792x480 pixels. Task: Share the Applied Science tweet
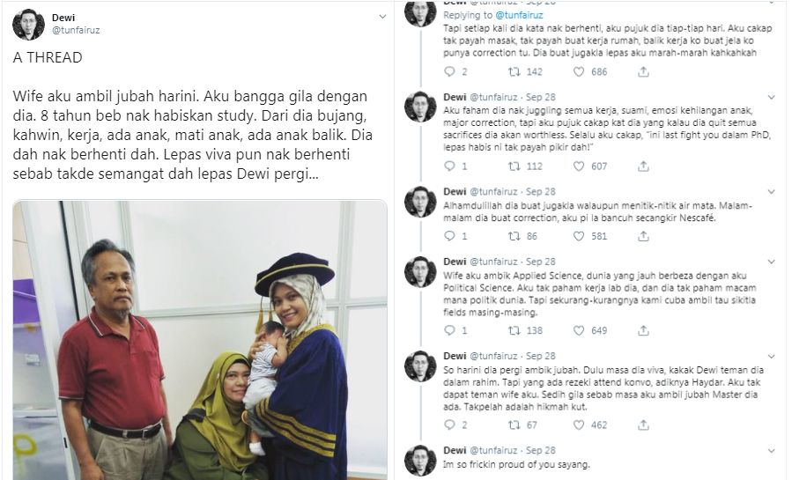[x=643, y=331]
